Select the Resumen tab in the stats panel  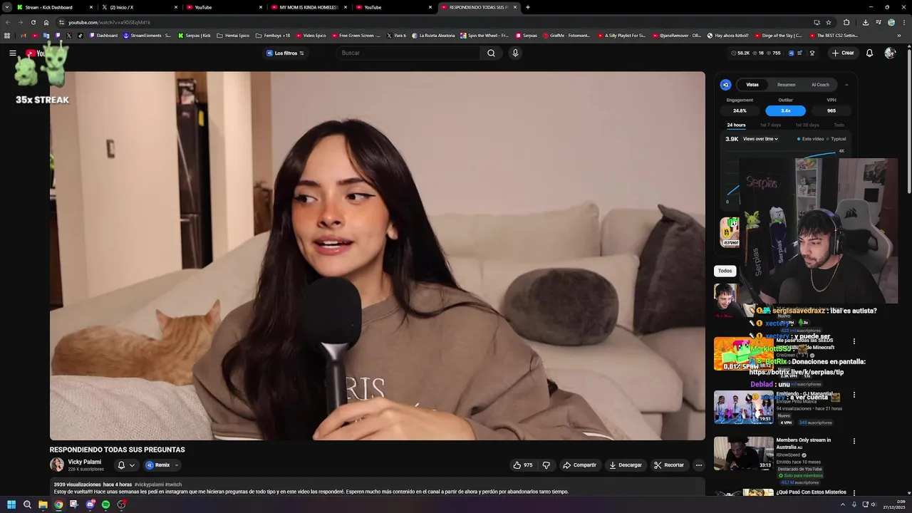[786, 85]
